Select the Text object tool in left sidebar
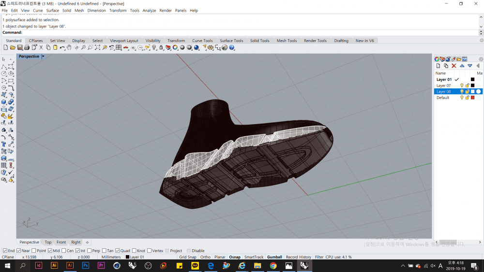 (x=4, y=144)
